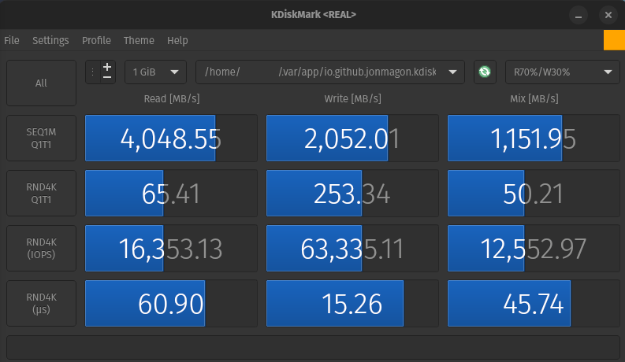Minimize the KDiskMark window
The image size is (625, 362).
pyautogui.click(x=578, y=15)
